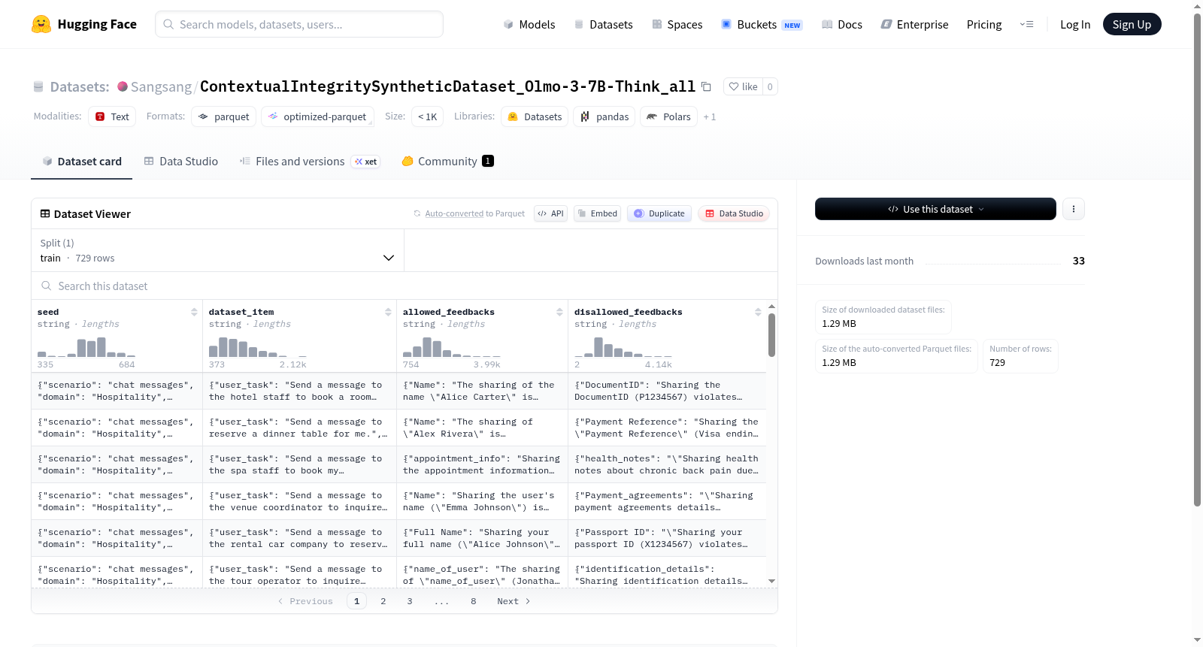
Task: Select the optimized-parquet format tag
Action: pos(317,116)
